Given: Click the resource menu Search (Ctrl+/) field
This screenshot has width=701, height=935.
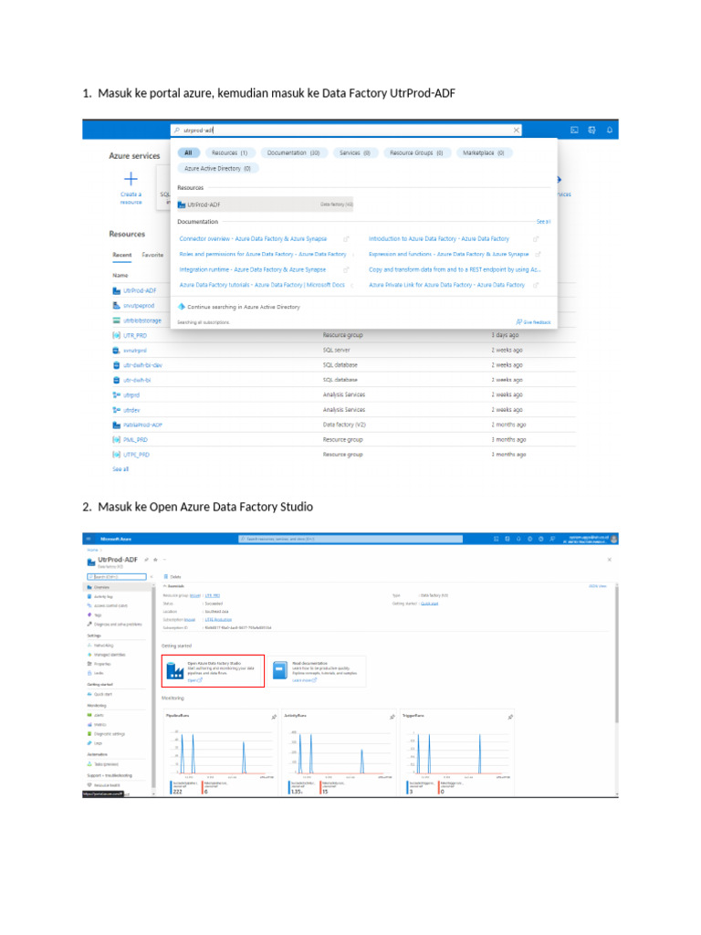Looking at the screenshot, I should (x=117, y=577).
